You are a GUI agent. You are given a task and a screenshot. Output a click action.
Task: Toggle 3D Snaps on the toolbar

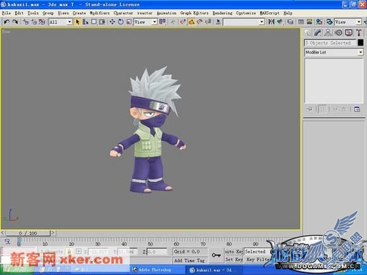(x=183, y=22)
